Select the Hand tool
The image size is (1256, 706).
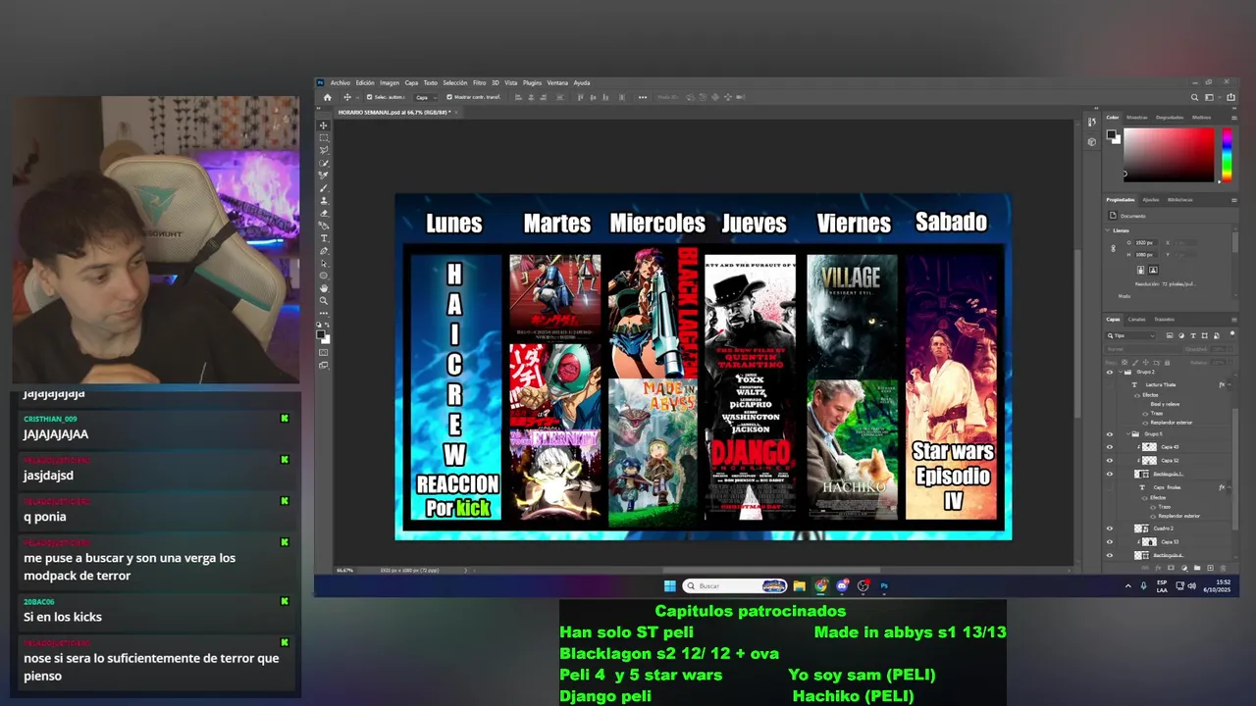(324, 288)
